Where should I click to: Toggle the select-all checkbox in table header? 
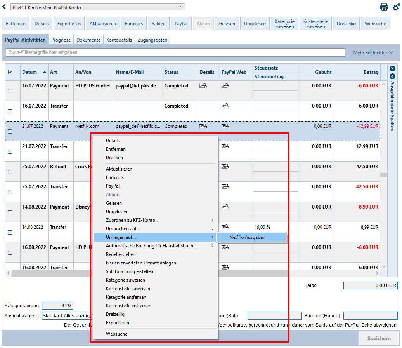(x=10, y=72)
